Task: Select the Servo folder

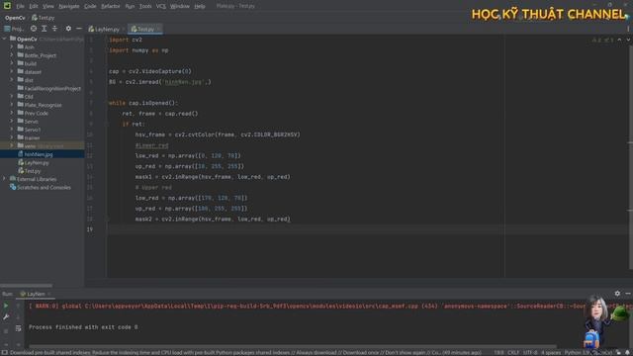Action: (x=28, y=121)
